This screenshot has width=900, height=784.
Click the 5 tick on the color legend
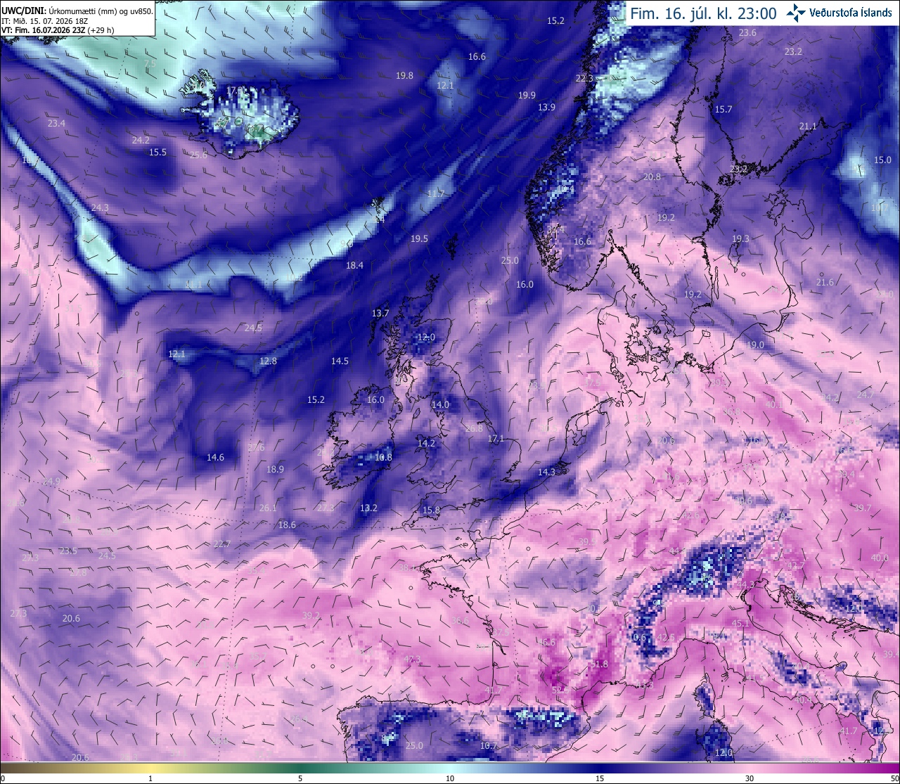tap(300, 778)
